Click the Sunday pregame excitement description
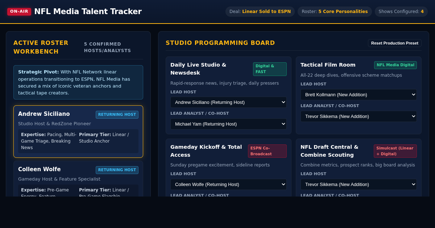 [220, 165]
